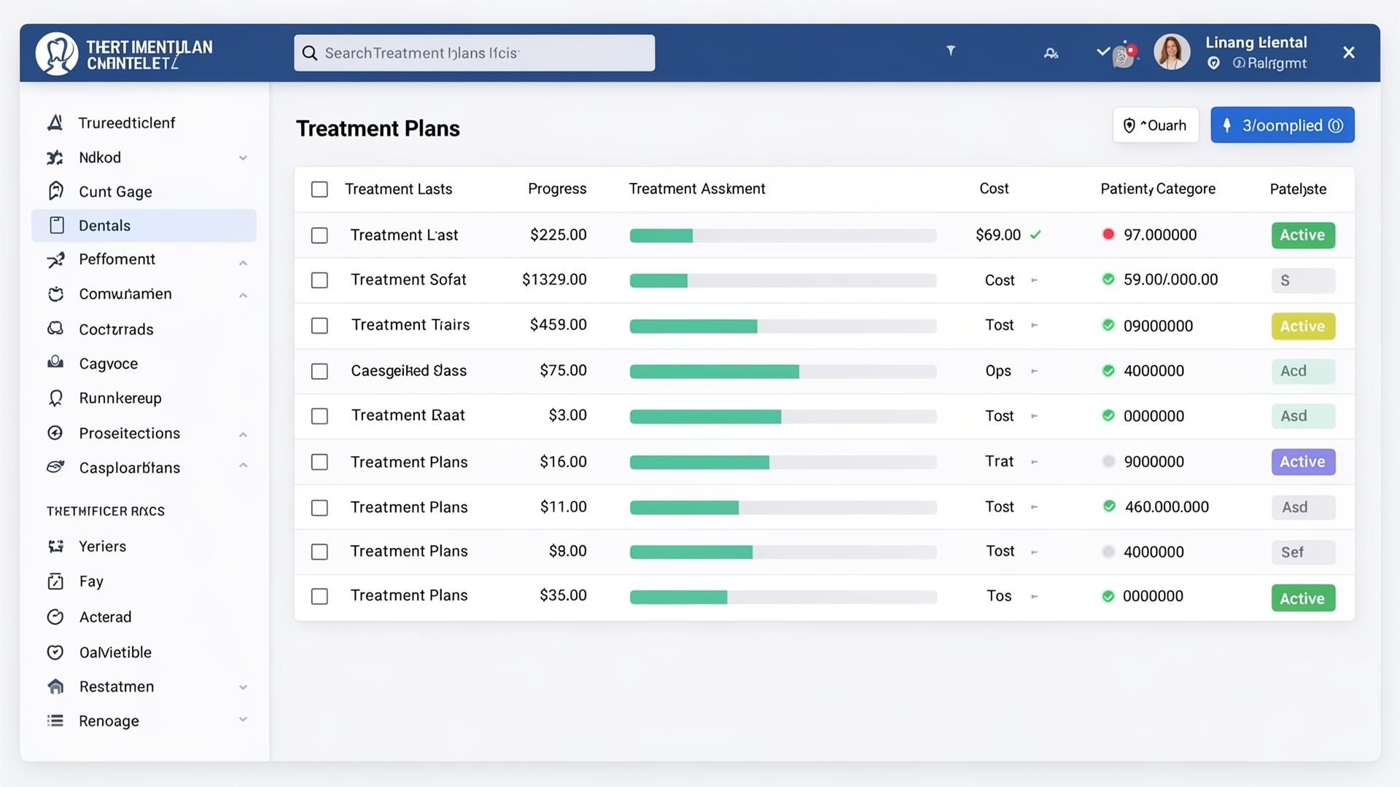Open the users icon in top bar
This screenshot has width=1400, height=787.
1051,53
